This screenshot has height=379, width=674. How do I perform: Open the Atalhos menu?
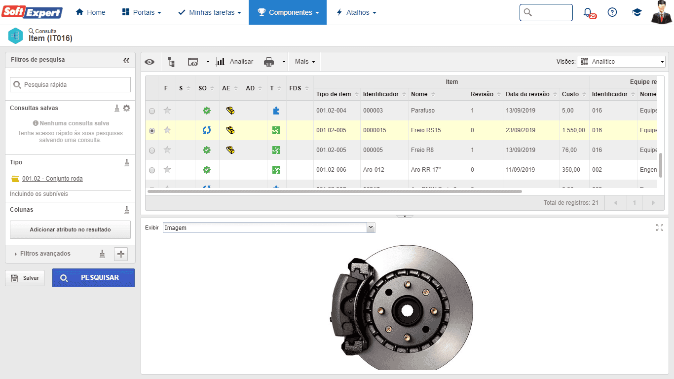[356, 12]
